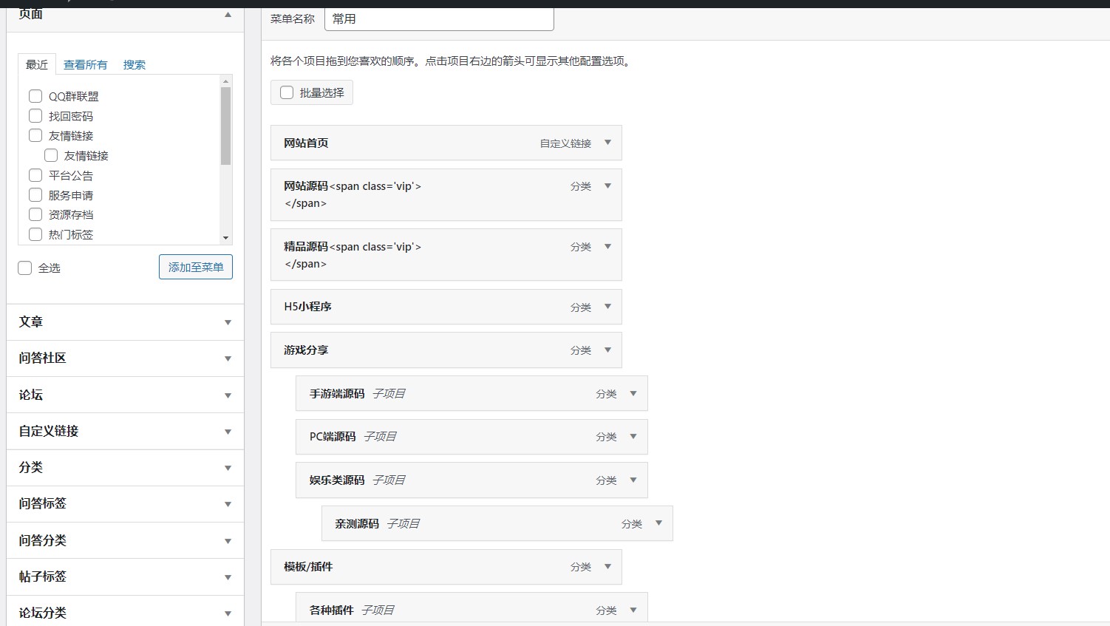This screenshot has height=626, width=1110.
Task: Click the pages list scrollbar down arrow
Action: (x=226, y=238)
